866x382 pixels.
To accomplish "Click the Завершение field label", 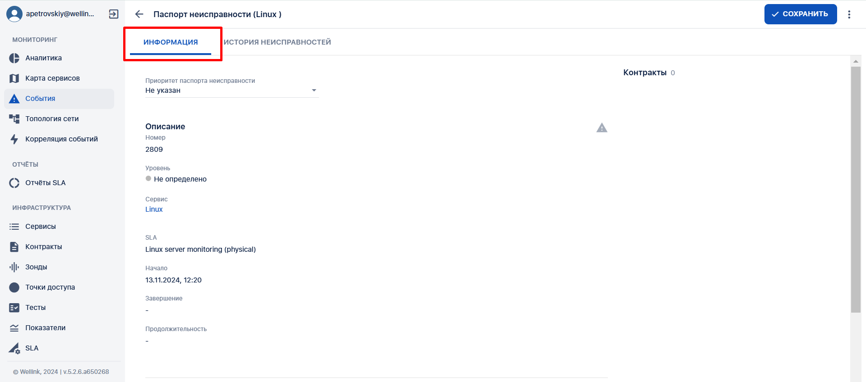I will [164, 299].
